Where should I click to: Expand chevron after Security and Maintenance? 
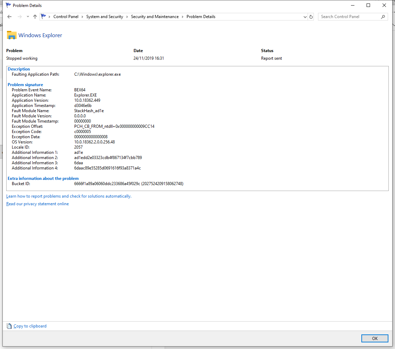click(x=182, y=17)
